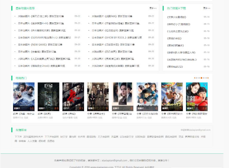Open friendly link 2016最新动作大片

[x=33, y=137]
